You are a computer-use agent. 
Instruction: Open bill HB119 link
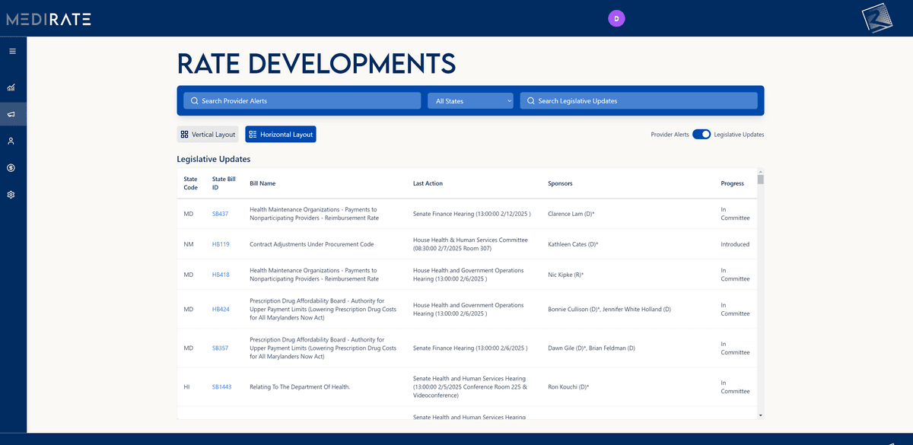pos(221,244)
